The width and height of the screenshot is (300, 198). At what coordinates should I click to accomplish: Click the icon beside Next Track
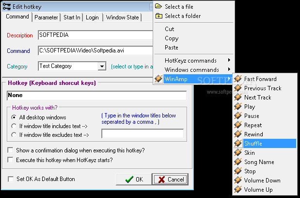[238, 97]
